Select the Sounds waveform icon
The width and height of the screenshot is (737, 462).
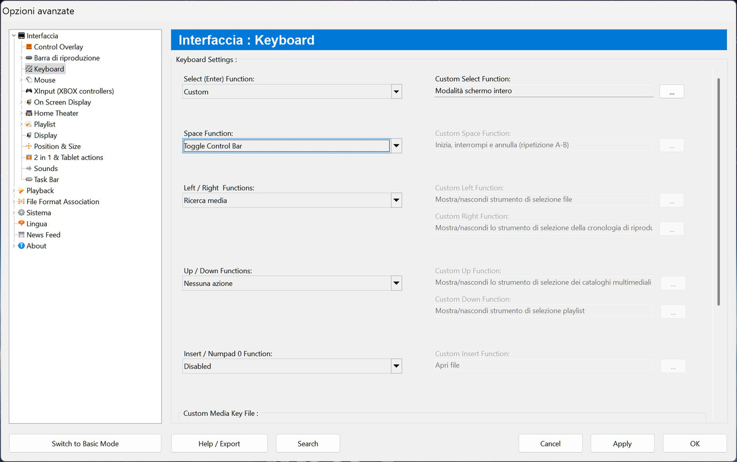click(29, 169)
